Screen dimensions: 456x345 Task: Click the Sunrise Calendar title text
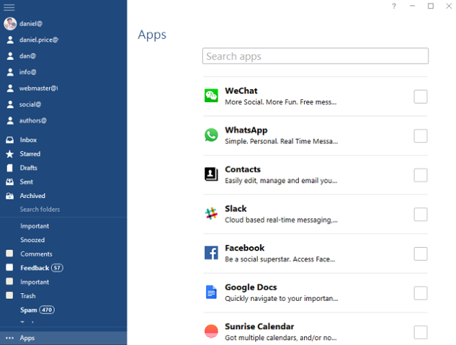[259, 326]
